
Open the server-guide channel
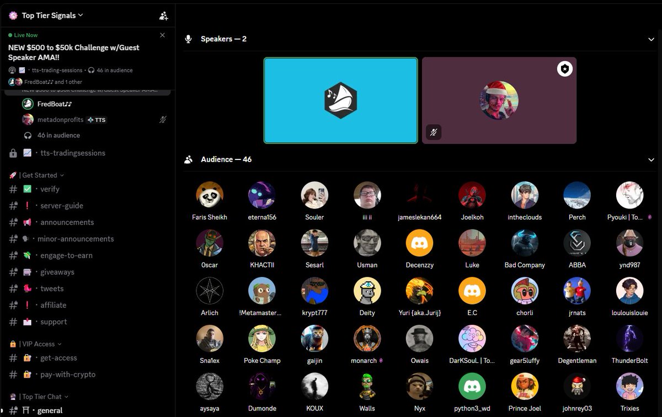[x=62, y=205]
